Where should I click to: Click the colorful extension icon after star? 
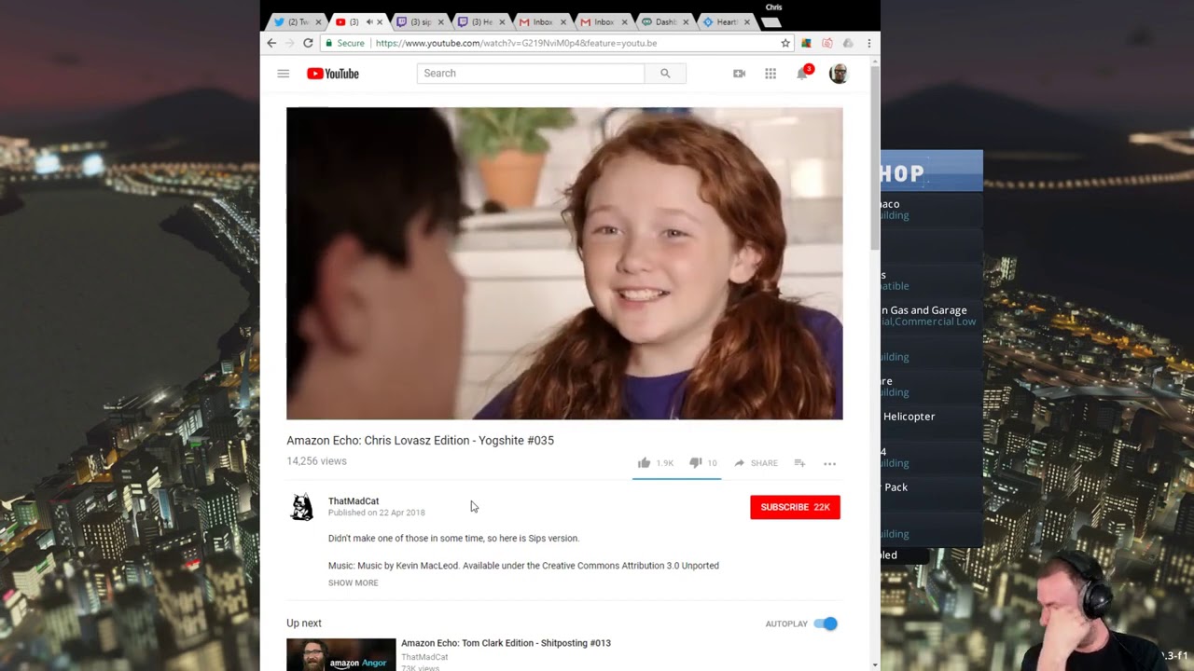click(806, 43)
